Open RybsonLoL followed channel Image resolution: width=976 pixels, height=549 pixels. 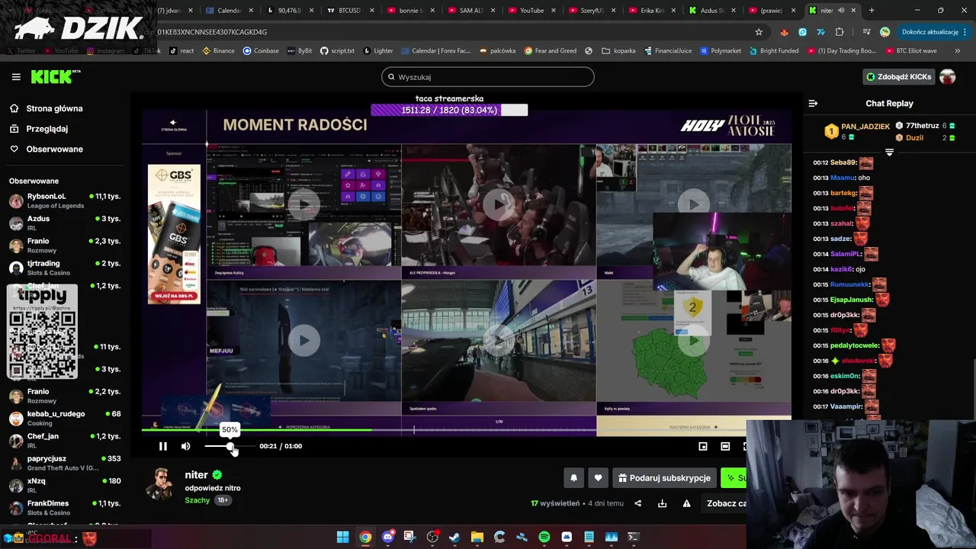click(65, 201)
